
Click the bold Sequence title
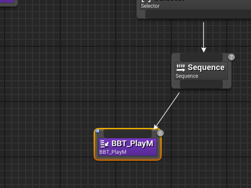click(206, 67)
